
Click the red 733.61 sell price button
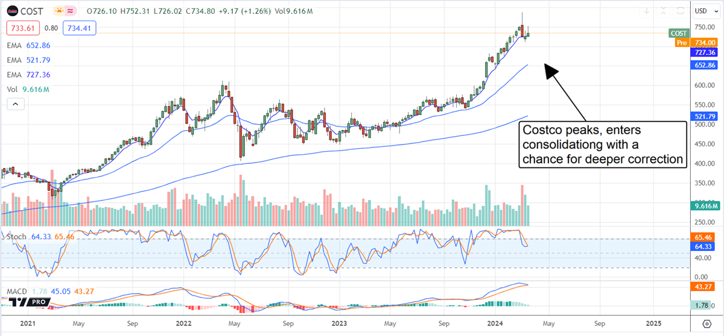[x=24, y=27]
